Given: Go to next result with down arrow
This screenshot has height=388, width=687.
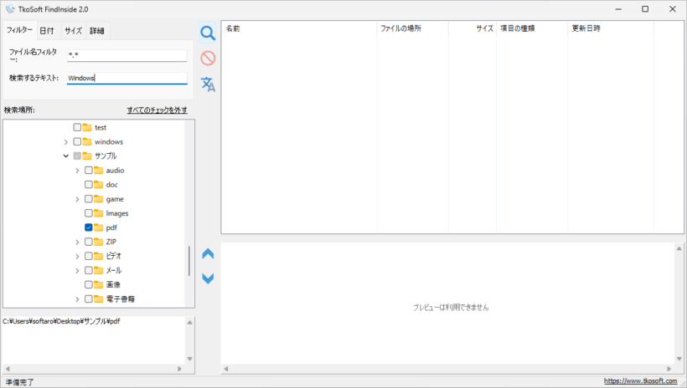Looking at the screenshot, I should pos(208,278).
